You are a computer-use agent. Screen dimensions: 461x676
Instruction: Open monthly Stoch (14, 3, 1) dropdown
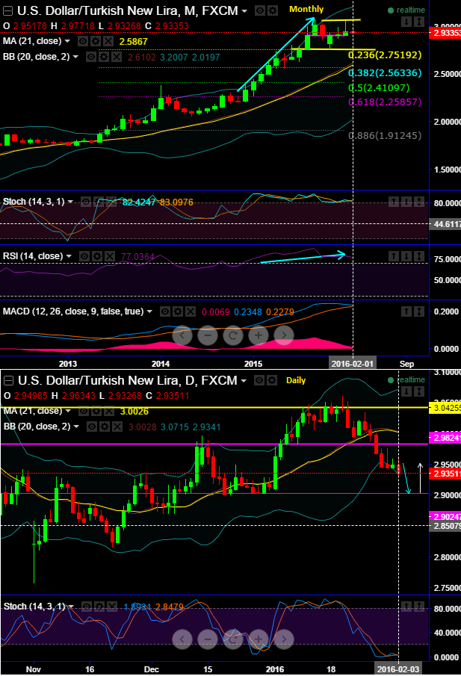[70, 202]
